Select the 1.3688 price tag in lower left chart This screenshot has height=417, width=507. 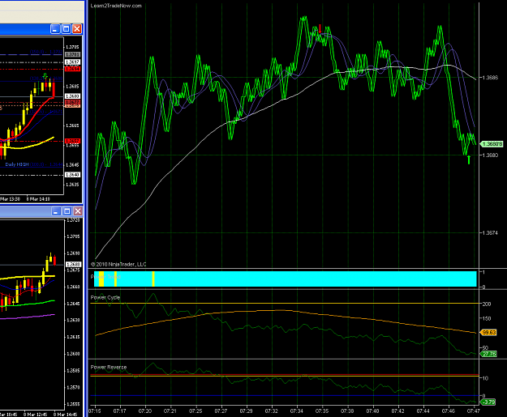[x=73, y=264]
